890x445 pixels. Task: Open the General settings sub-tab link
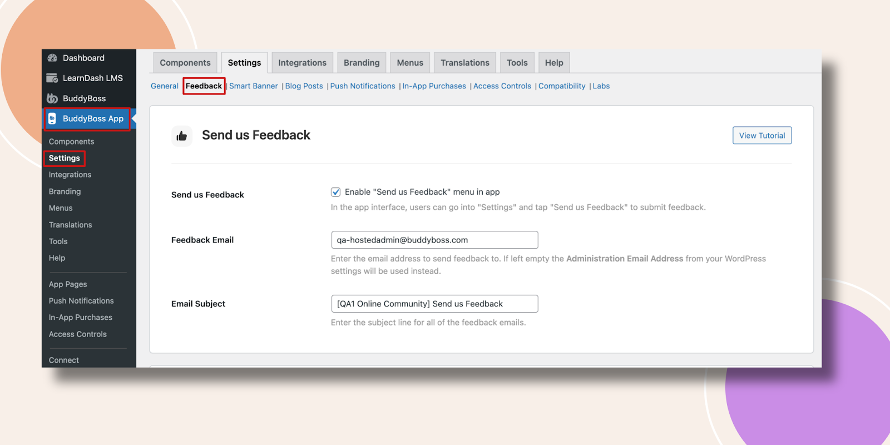165,86
